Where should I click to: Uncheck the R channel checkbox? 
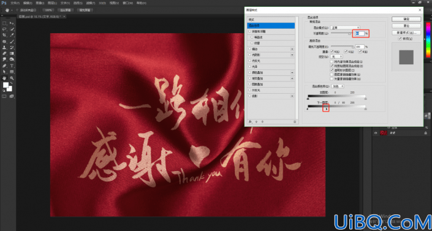click(x=332, y=51)
